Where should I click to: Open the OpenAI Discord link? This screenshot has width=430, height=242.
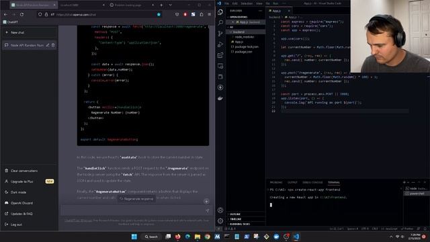coord(19,203)
